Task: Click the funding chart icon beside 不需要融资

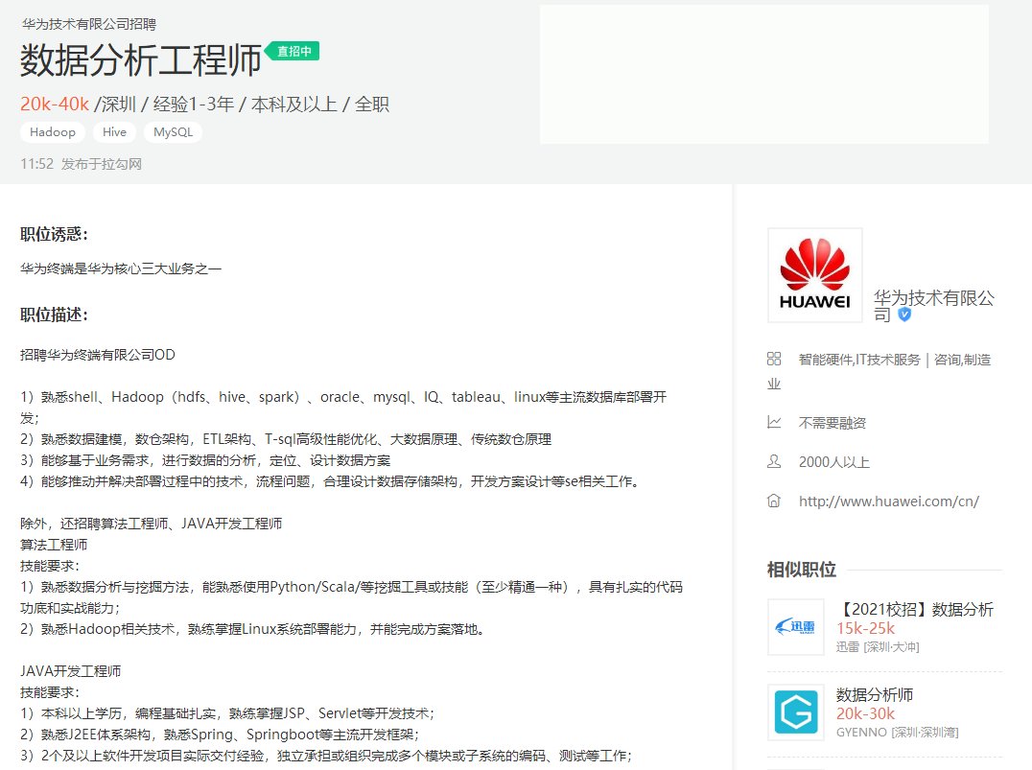Action: 774,422
